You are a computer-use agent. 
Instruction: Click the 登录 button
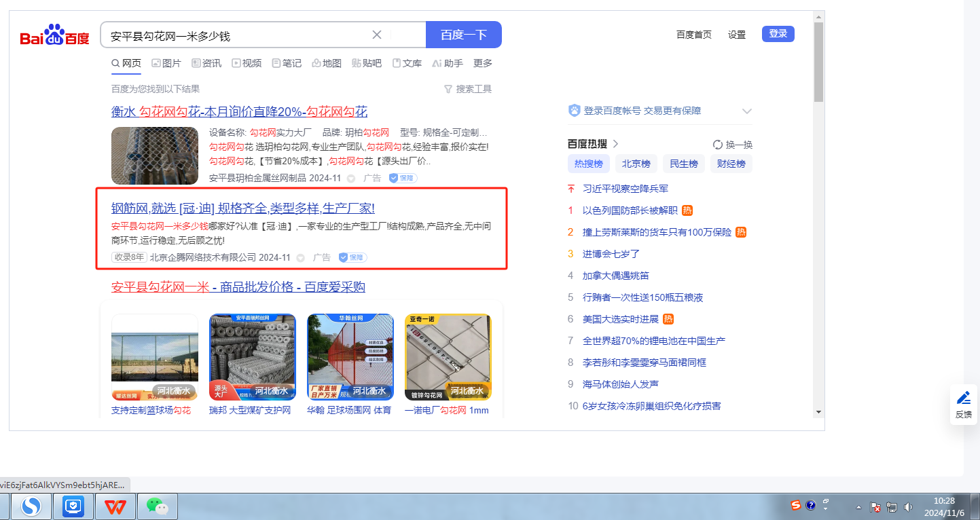pyautogui.click(x=778, y=34)
